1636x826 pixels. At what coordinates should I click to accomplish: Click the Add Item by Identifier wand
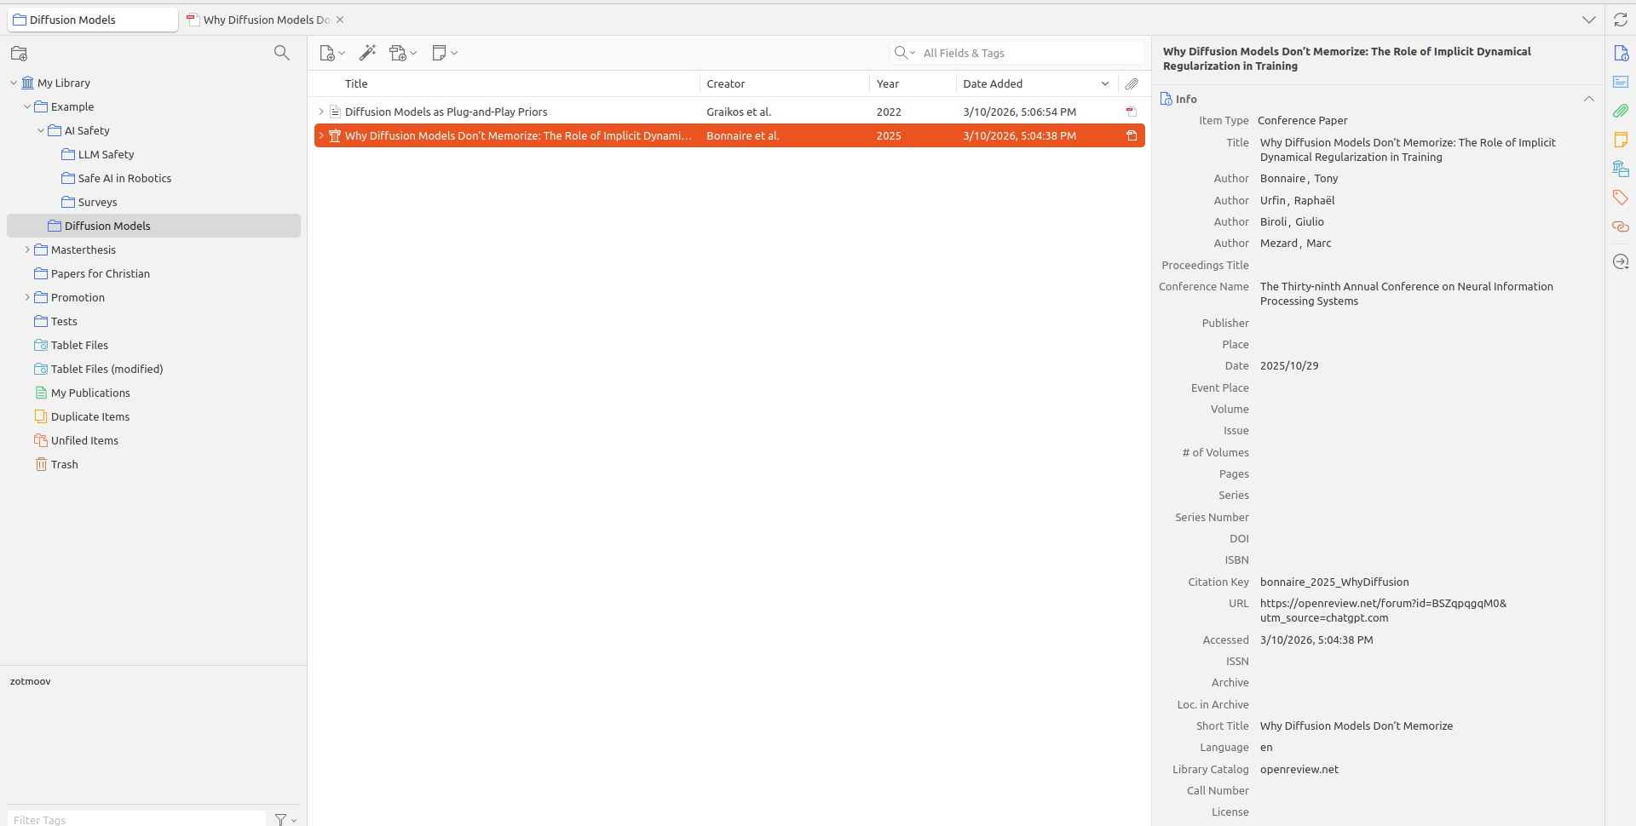[x=367, y=53]
